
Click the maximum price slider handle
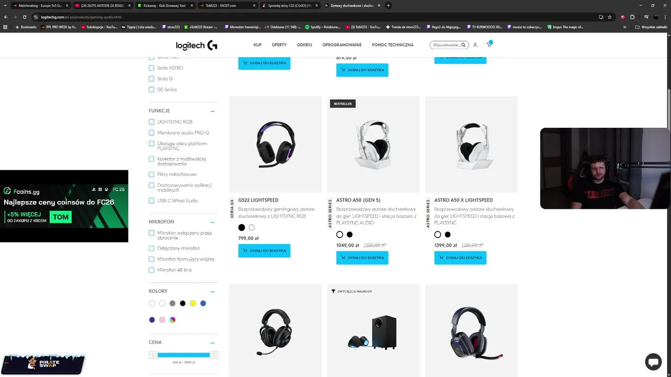click(214, 355)
